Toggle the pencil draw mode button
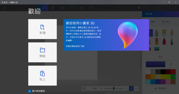Image resolution: width=179 pixels, height=94 pixels. pos(131,88)
